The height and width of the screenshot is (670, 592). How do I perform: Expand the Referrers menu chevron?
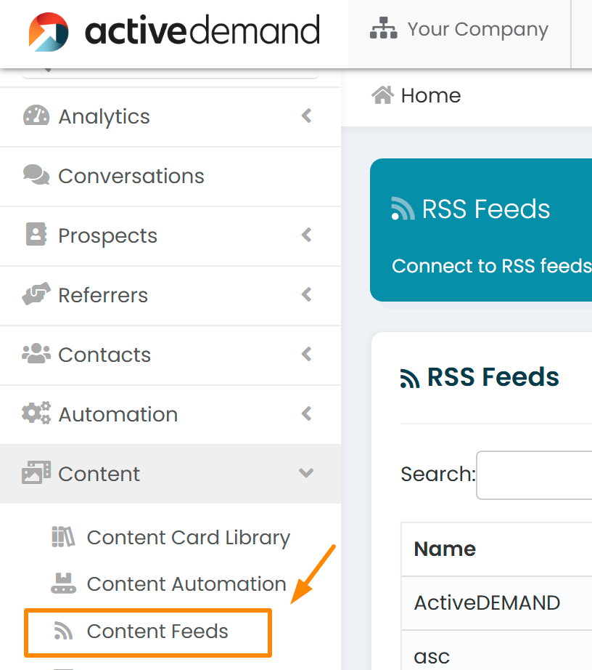pyautogui.click(x=306, y=294)
